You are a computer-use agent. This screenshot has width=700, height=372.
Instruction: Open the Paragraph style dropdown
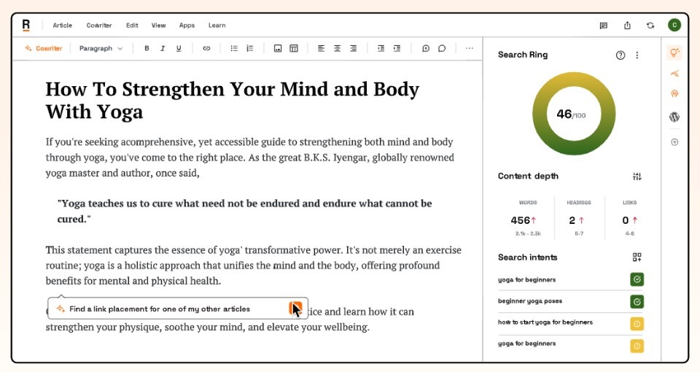coord(101,49)
